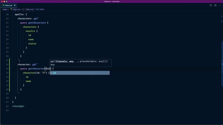The image size is (223, 125).
Task: Click line number 42 in the gutter
Action: click(7, 106)
